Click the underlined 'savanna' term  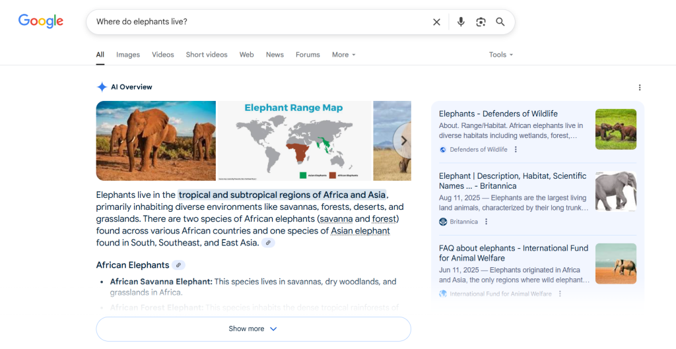click(336, 219)
